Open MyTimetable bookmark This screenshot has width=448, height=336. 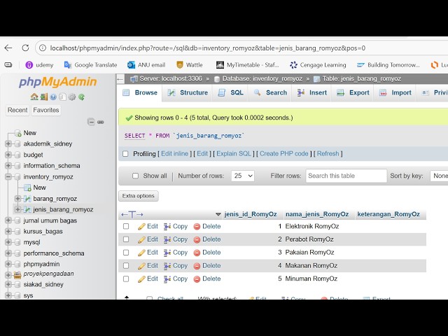pos(247,65)
